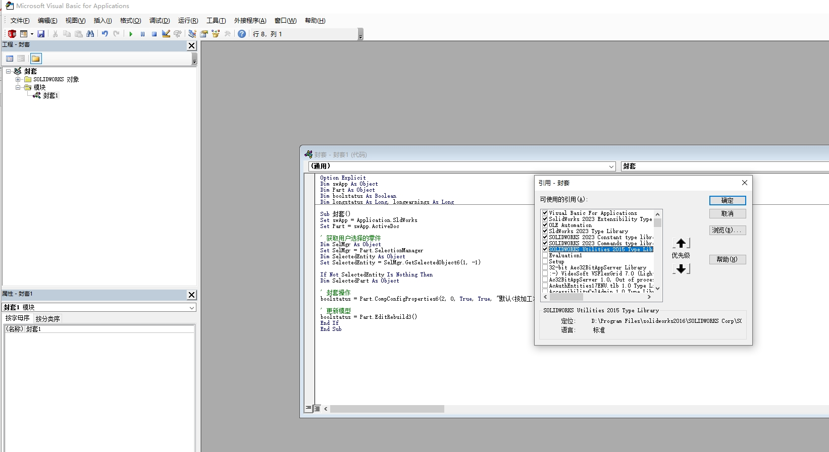Click the priority up arrow in the References dialog
Screen dimensions: 829x452
[x=681, y=243]
